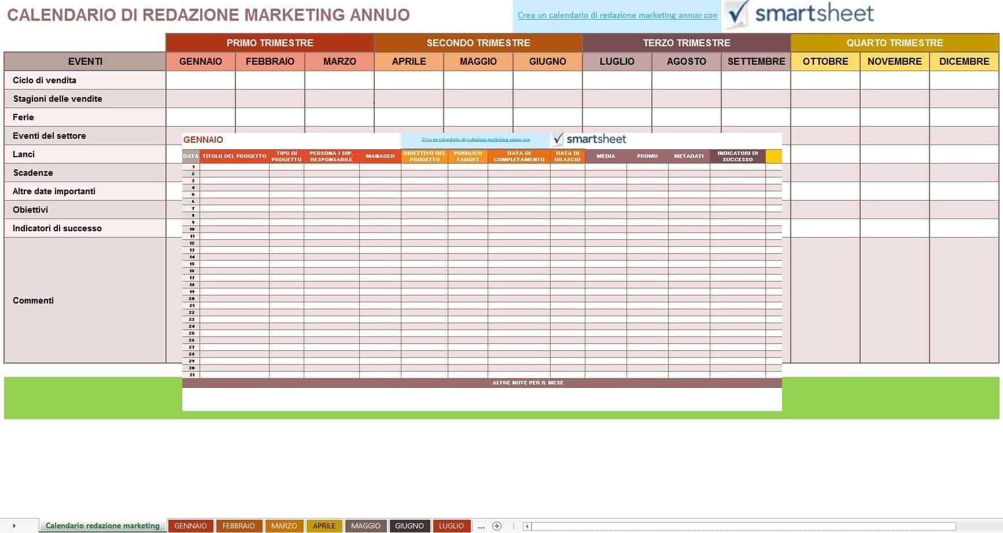Switch to the MAGGIO sheet tab
The width and height of the screenshot is (1003, 533).
[366, 526]
